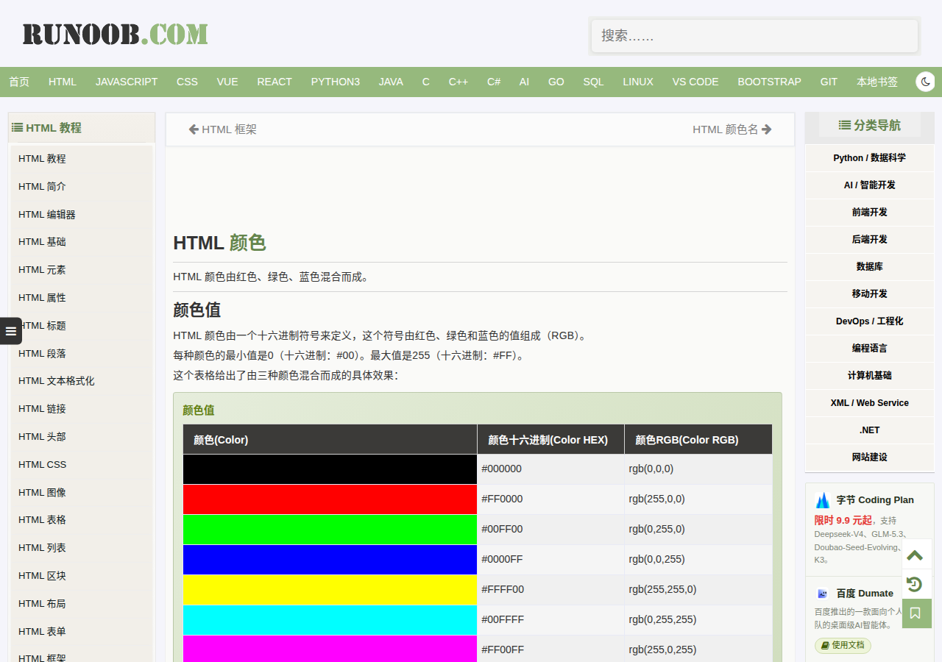The height and width of the screenshot is (662, 942).
Task: Open JAVA in the navigation bar
Action: point(391,82)
